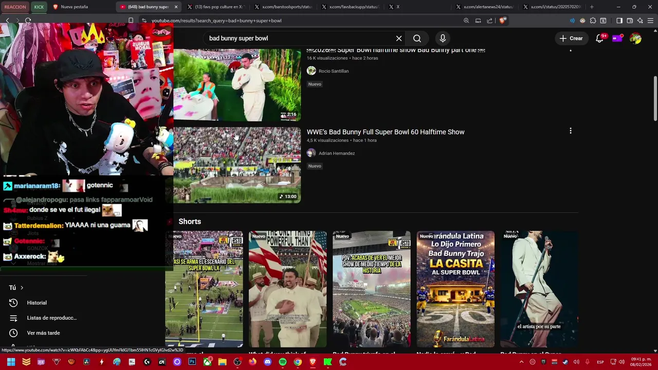658x370 pixels.
Task: Click the YouTube search magnifier button
Action: click(x=417, y=39)
